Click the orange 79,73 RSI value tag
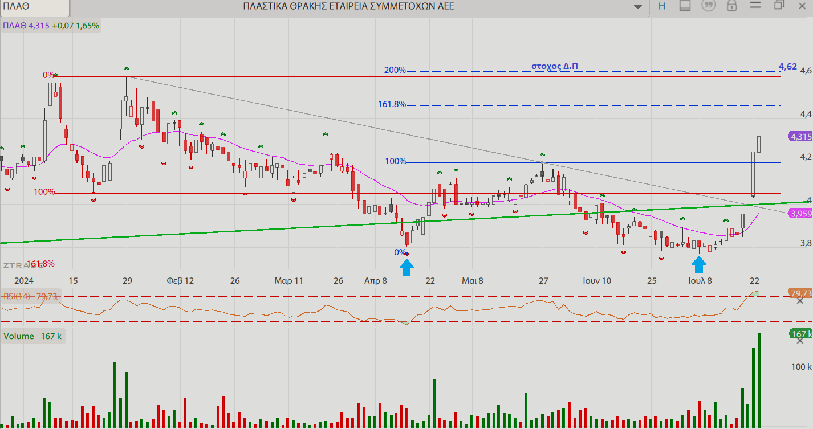Screen dimensions: 813x429 pos(800,293)
